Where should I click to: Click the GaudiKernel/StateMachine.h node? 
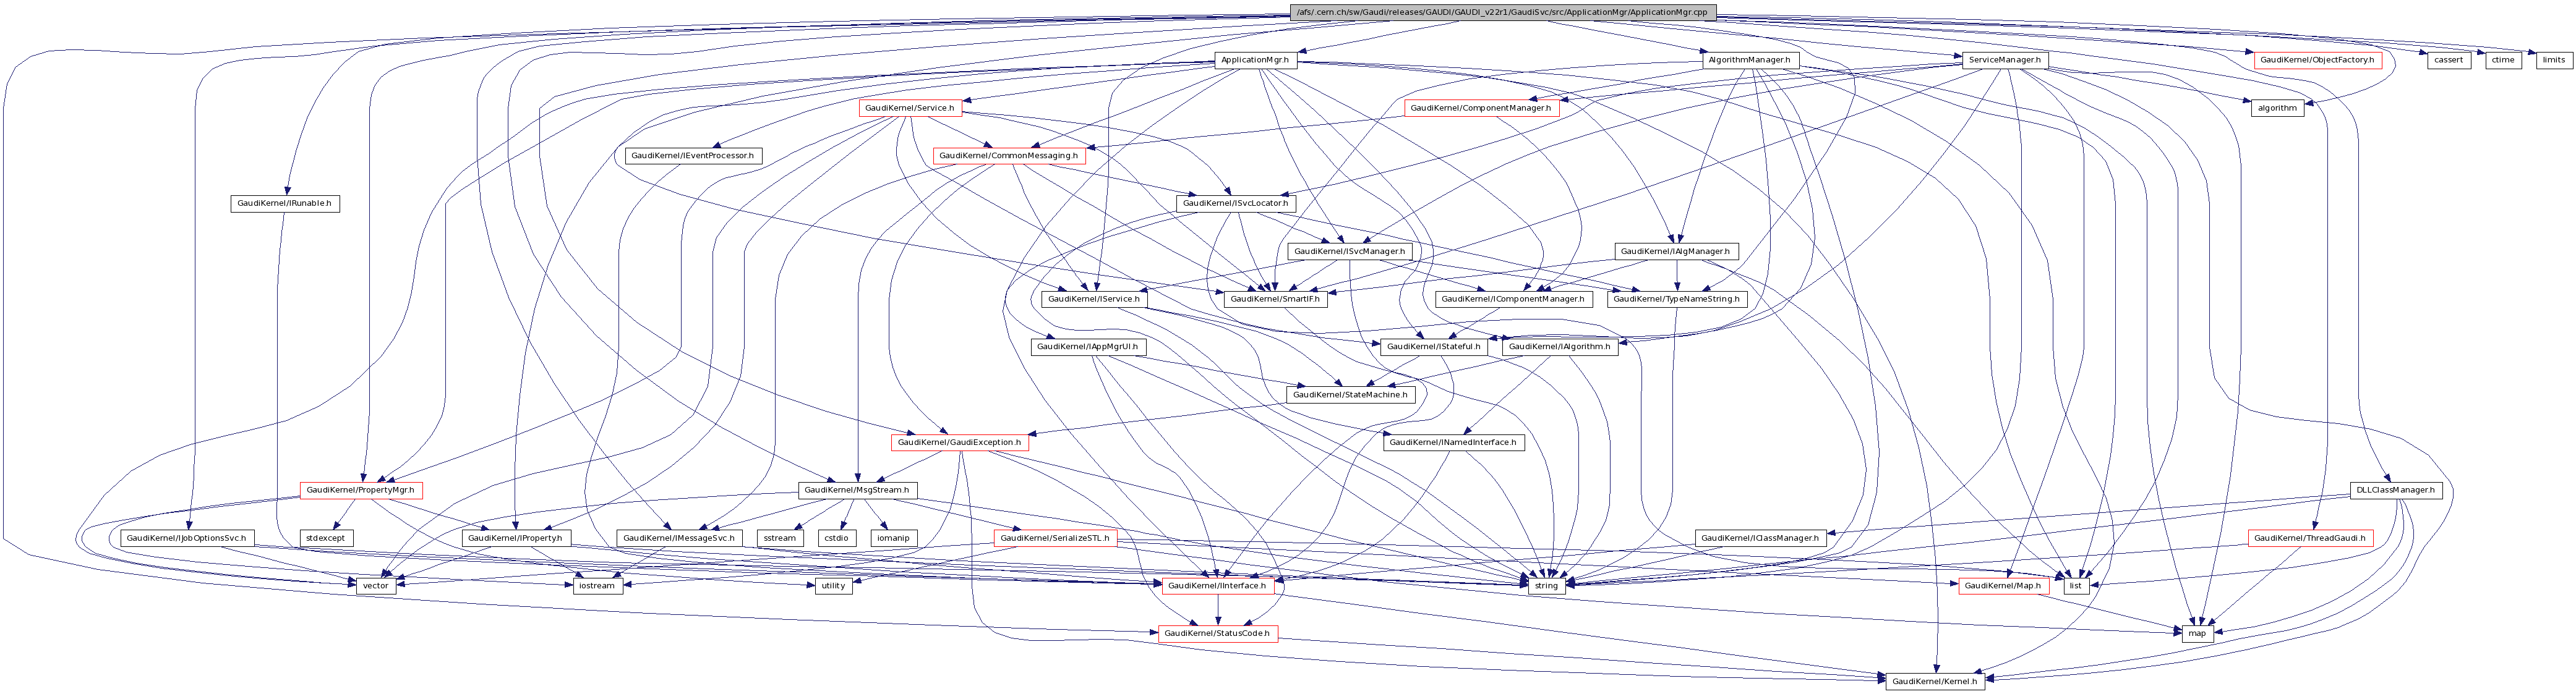(x=1350, y=394)
